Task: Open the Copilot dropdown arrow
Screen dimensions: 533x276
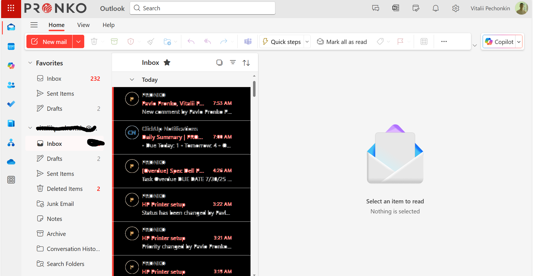Action: [x=519, y=42]
